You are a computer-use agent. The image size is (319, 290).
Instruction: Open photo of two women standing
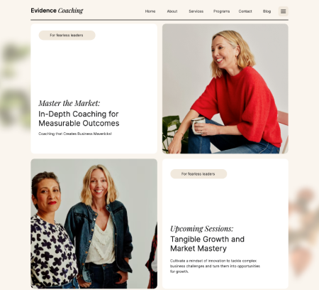[94, 224]
